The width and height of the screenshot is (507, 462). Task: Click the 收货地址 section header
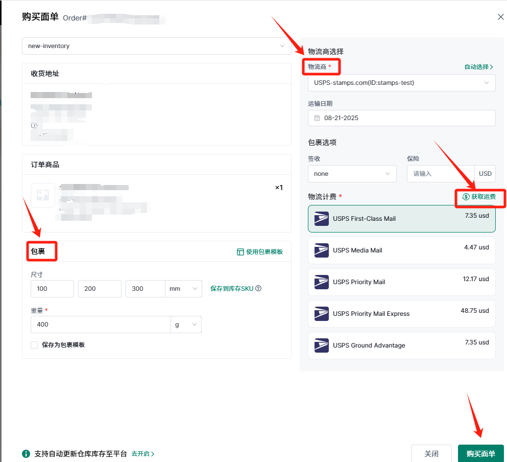pyautogui.click(x=45, y=74)
